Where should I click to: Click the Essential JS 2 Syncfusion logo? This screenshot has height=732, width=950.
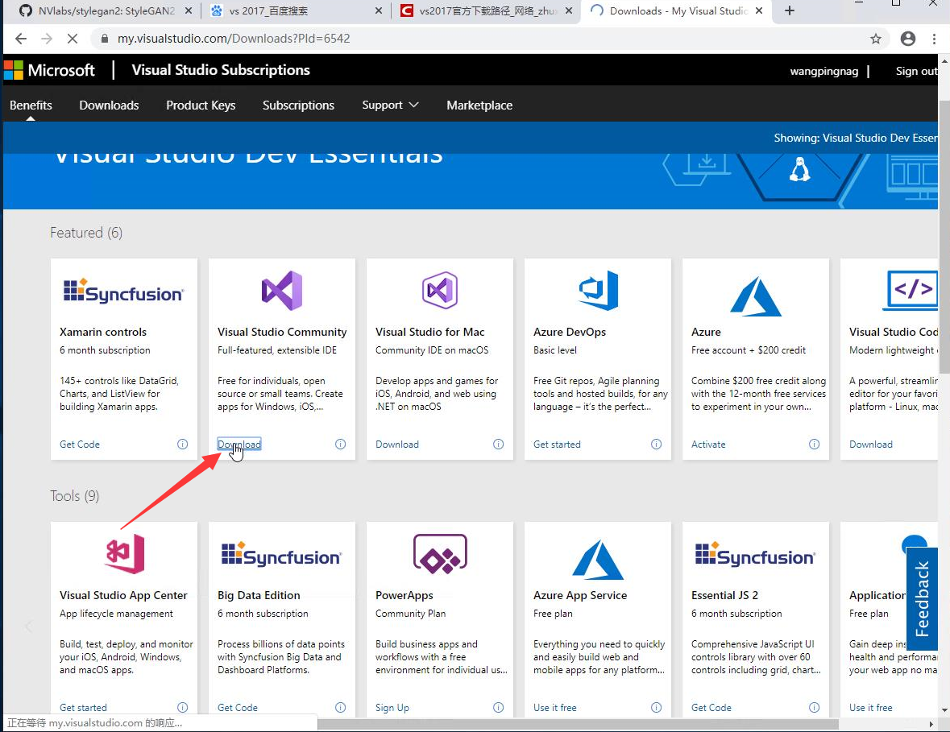pyautogui.click(x=756, y=555)
